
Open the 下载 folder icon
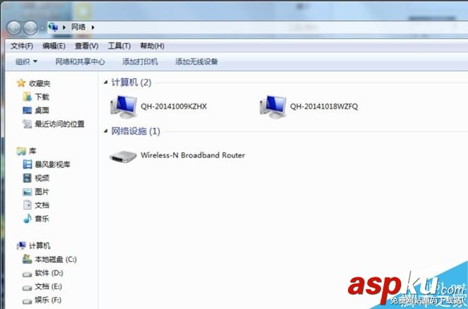(27, 97)
